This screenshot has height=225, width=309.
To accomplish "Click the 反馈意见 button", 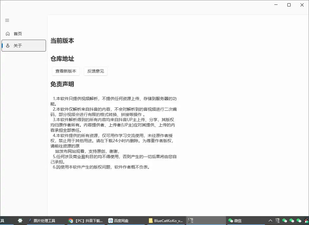I will coord(95,71).
